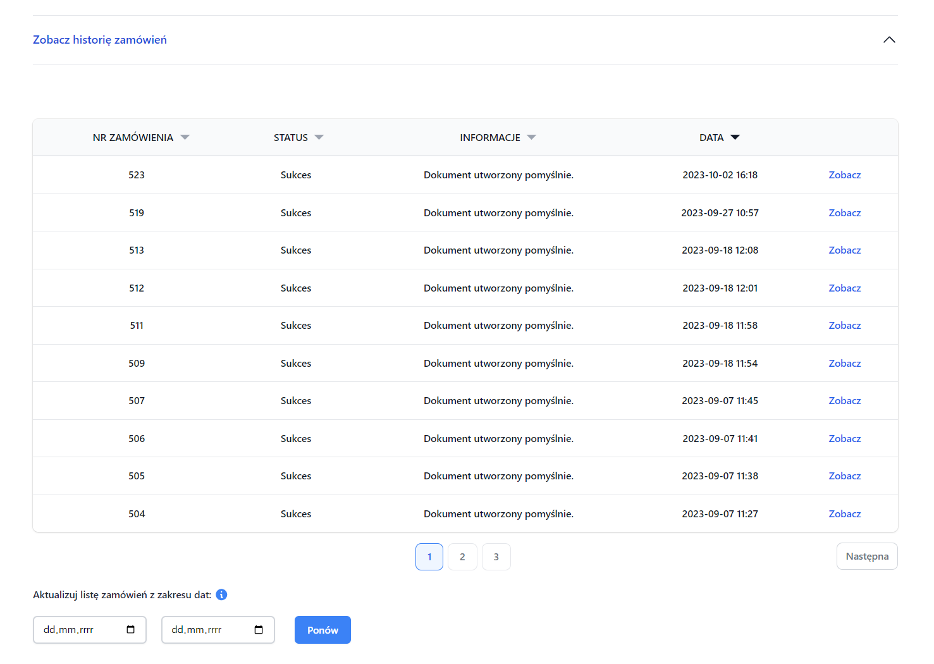The image size is (934, 664).
Task: Click the Zobacz historię zamówień link
Action: [99, 39]
